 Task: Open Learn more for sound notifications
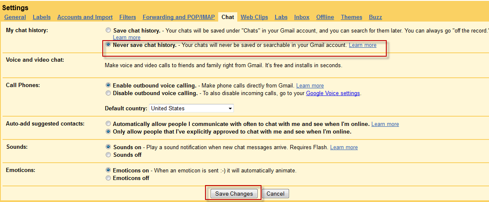pos(344,147)
